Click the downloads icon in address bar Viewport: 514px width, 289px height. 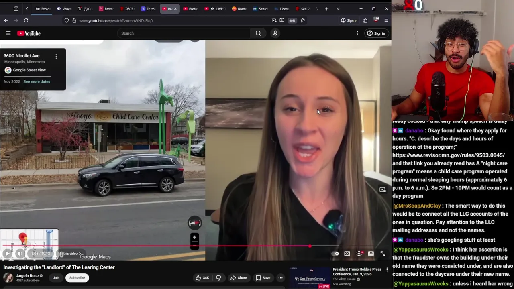(282, 20)
